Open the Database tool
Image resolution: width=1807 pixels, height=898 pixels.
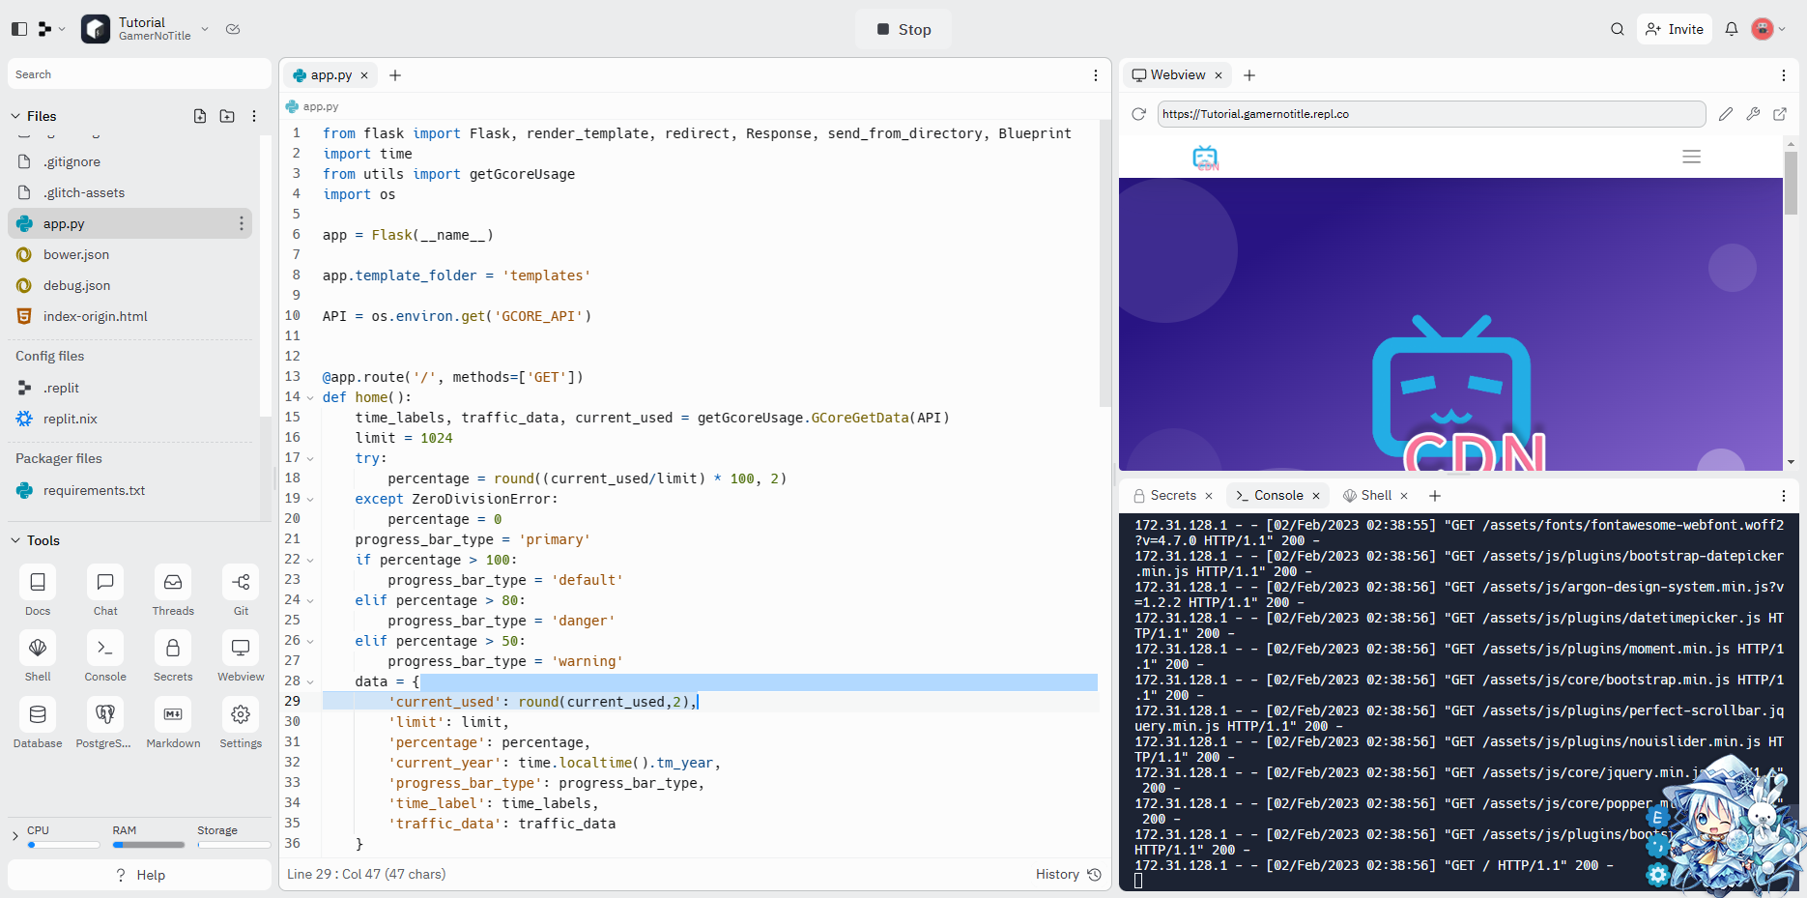pyautogui.click(x=38, y=715)
